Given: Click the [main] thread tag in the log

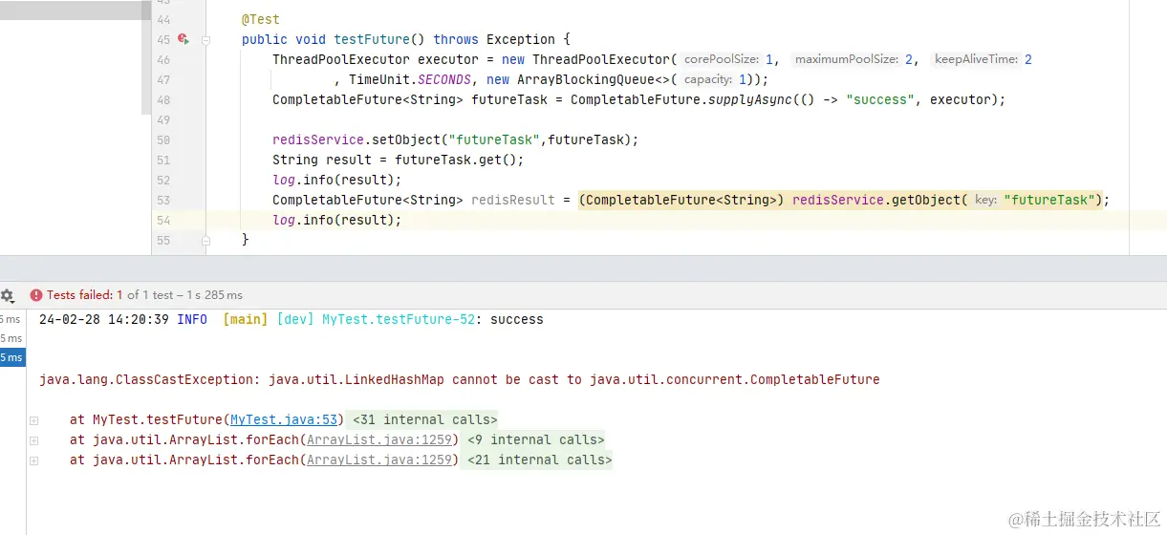Looking at the screenshot, I should click(246, 319).
